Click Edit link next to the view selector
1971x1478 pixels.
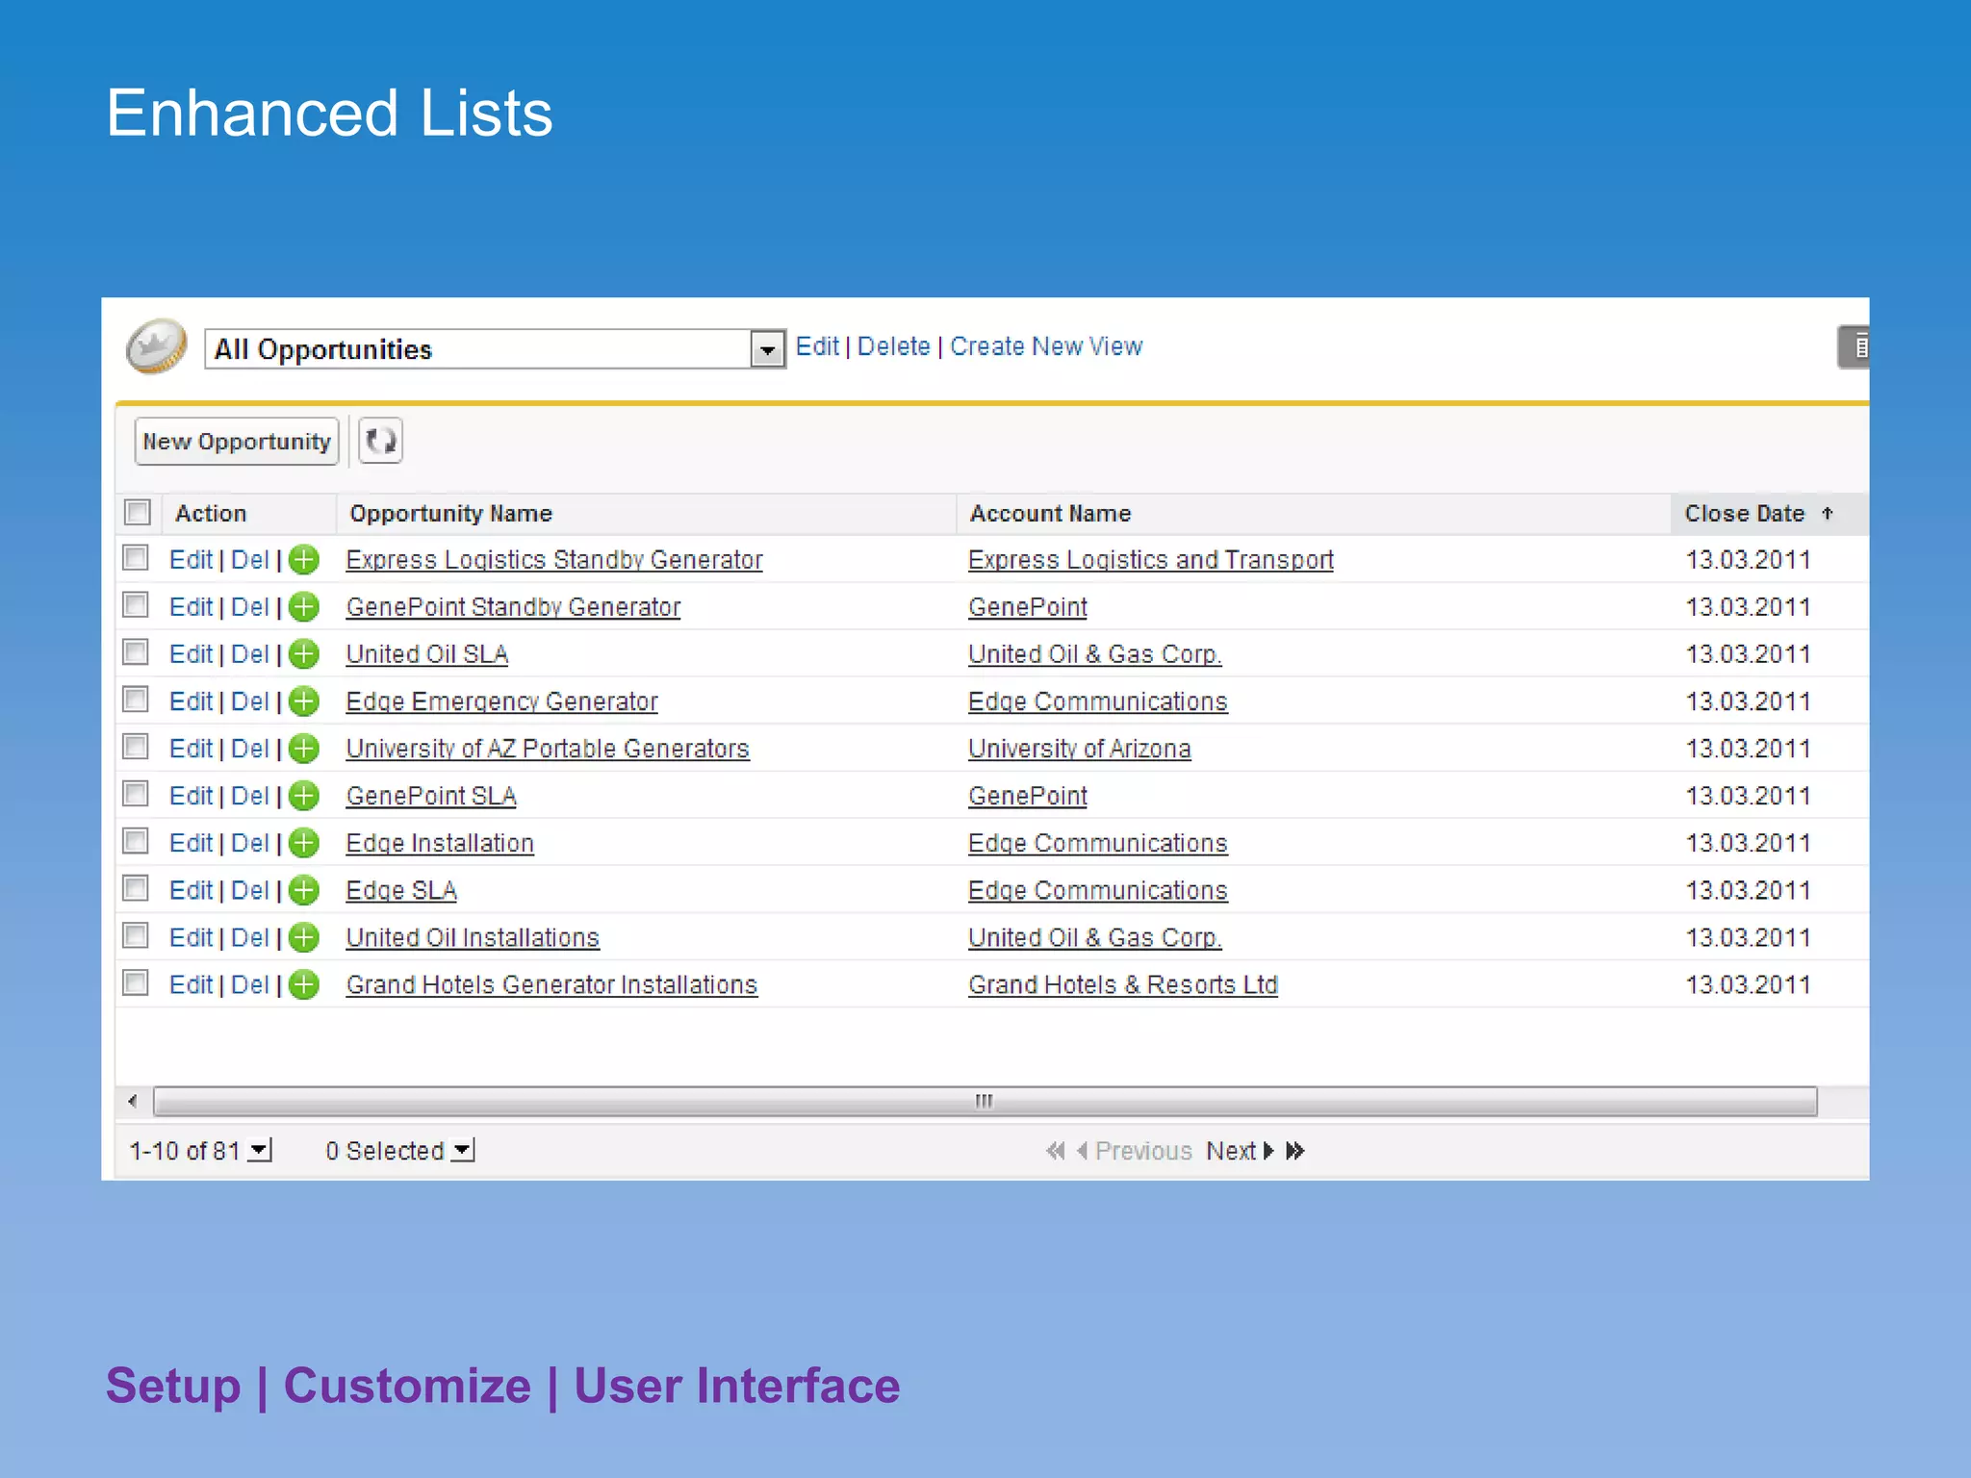click(x=817, y=346)
